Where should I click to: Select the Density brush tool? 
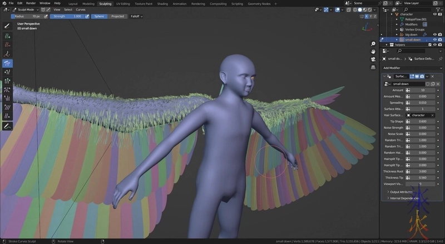7,54
